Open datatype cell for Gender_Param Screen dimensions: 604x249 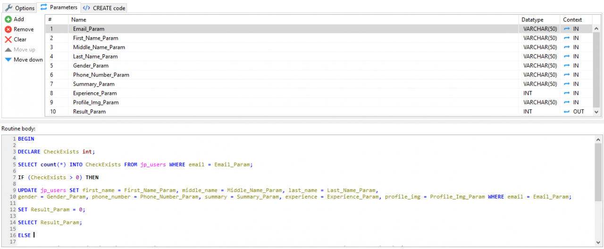click(540, 66)
